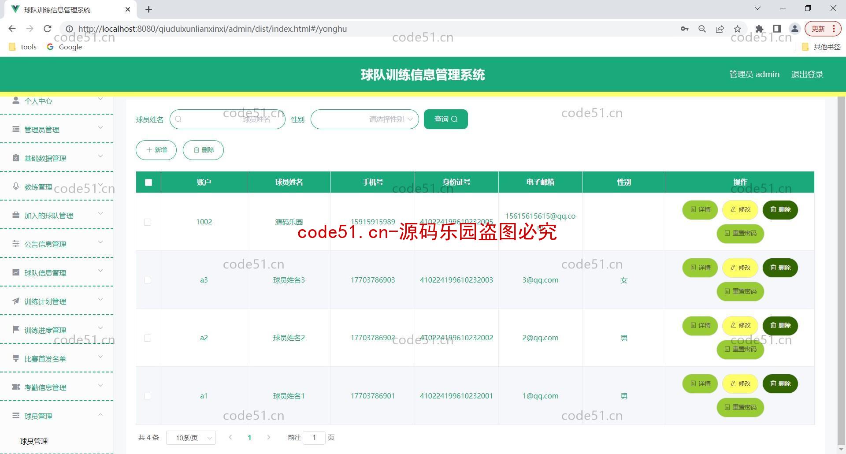Click the 前往 page number input
This screenshot has height=454, width=846.
click(314, 438)
